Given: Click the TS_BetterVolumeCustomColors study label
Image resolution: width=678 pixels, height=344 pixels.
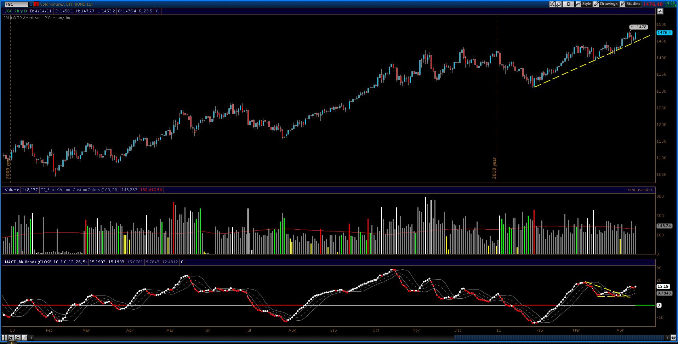Looking at the screenshot, I should click(x=79, y=190).
